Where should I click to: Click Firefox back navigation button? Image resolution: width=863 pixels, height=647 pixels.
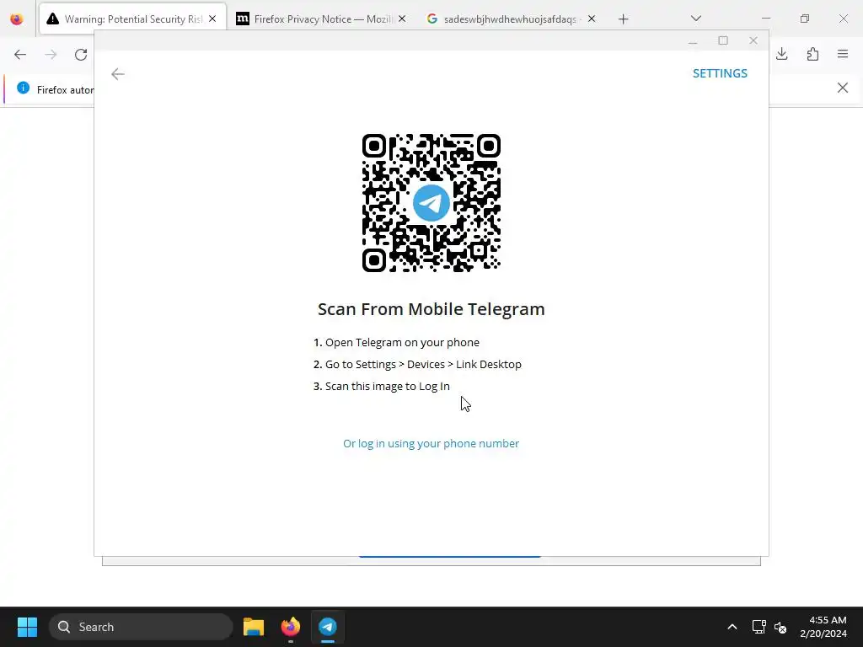[20, 55]
